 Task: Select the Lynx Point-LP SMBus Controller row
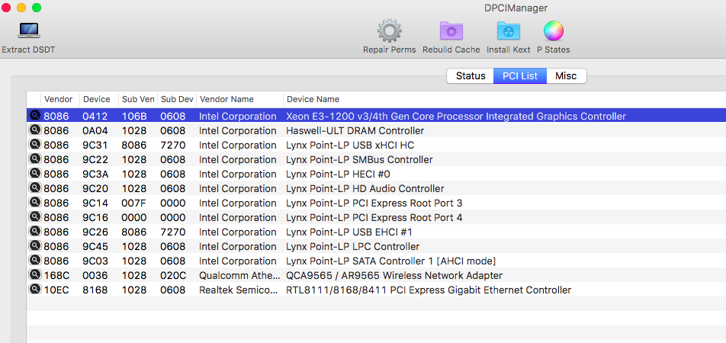click(x=359, y=160)
